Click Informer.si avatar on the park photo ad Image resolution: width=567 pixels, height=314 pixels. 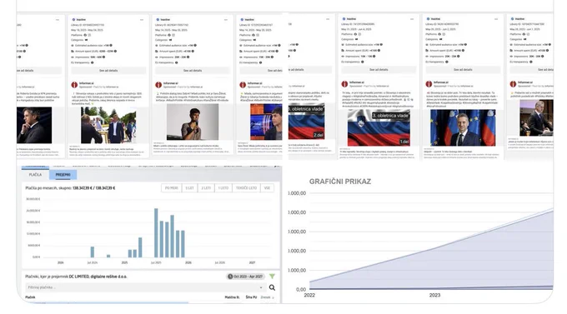click(x=74, y=85)
